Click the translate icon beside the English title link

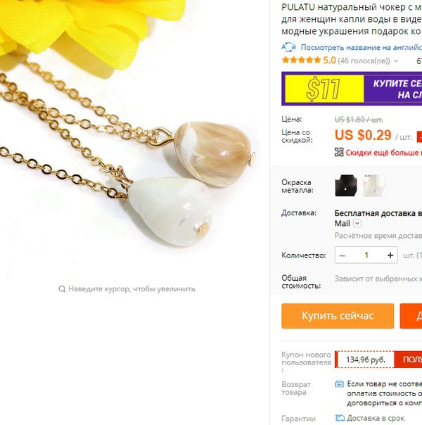pos(289,47)
